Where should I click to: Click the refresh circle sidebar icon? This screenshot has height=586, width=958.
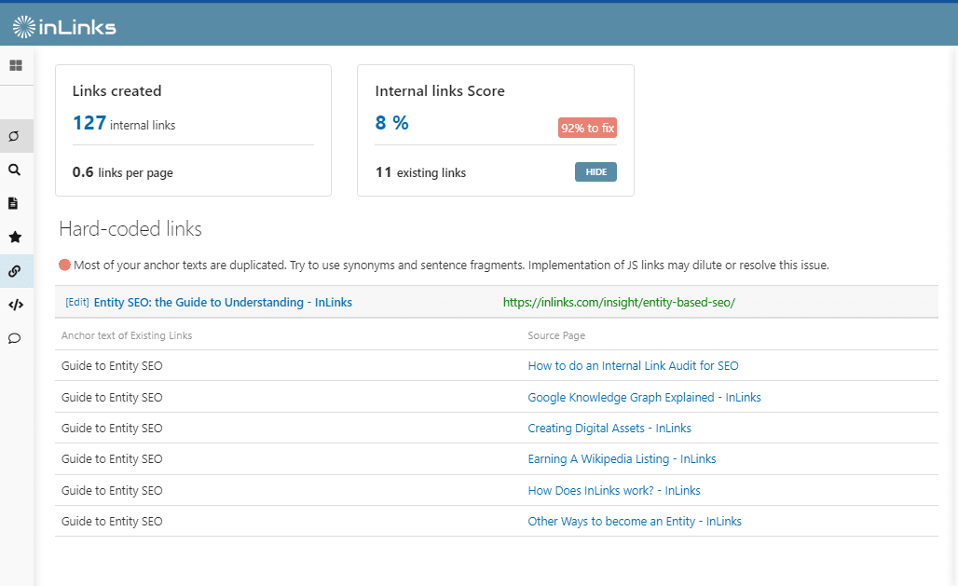(x=14, y=136)
